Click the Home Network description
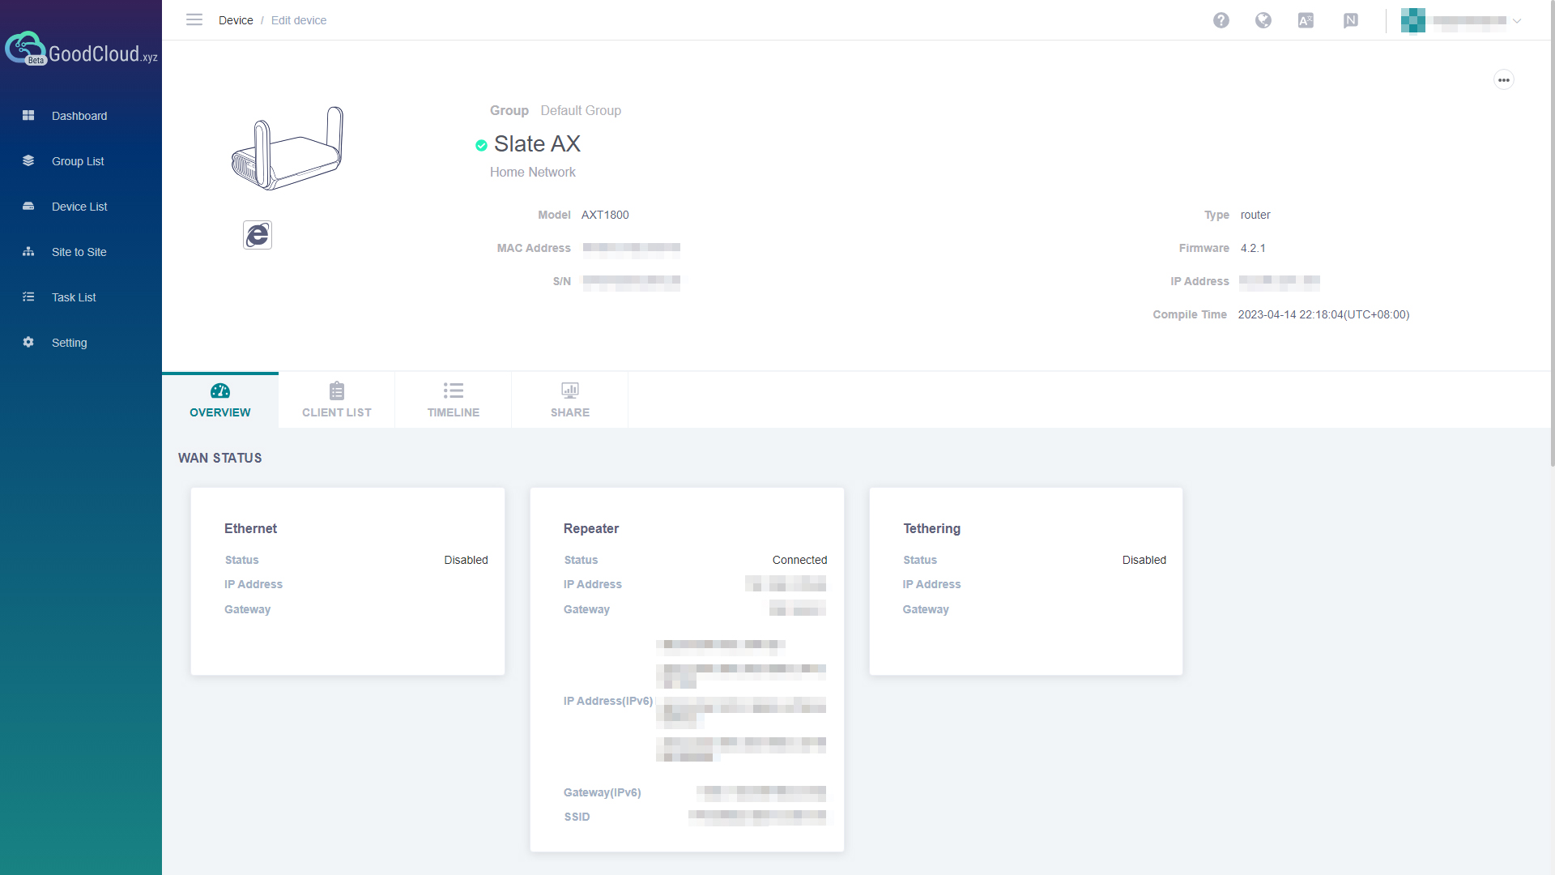This screenshot has width=1555, height=875. [x=533, y=172]
